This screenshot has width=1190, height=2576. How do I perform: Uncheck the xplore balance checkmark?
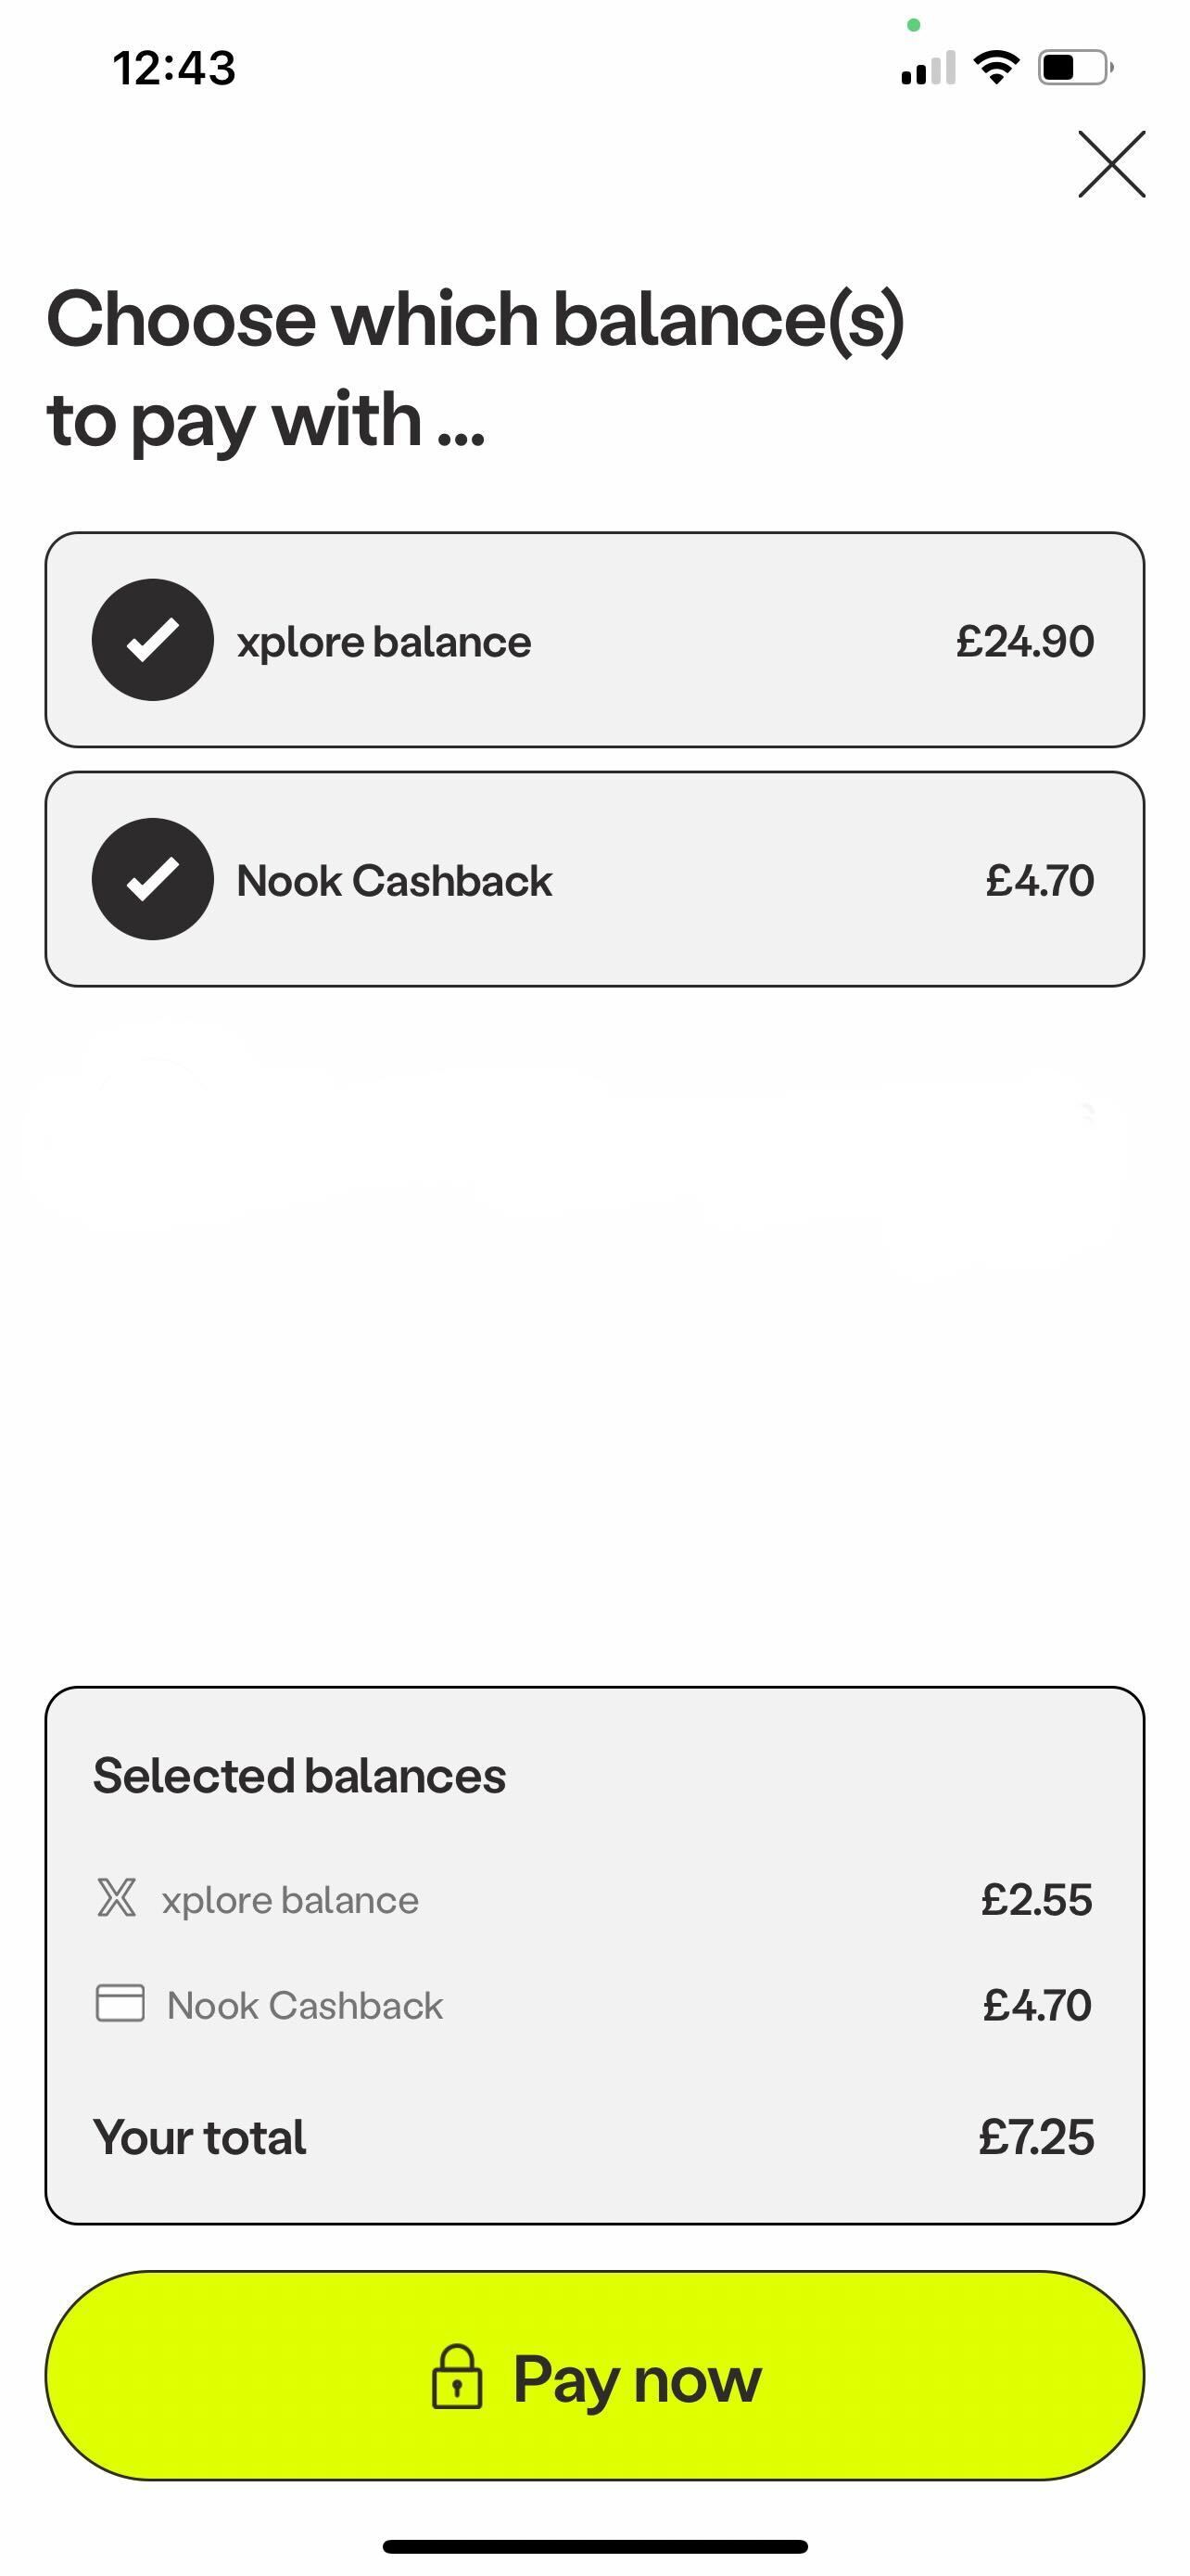point(153,640)
